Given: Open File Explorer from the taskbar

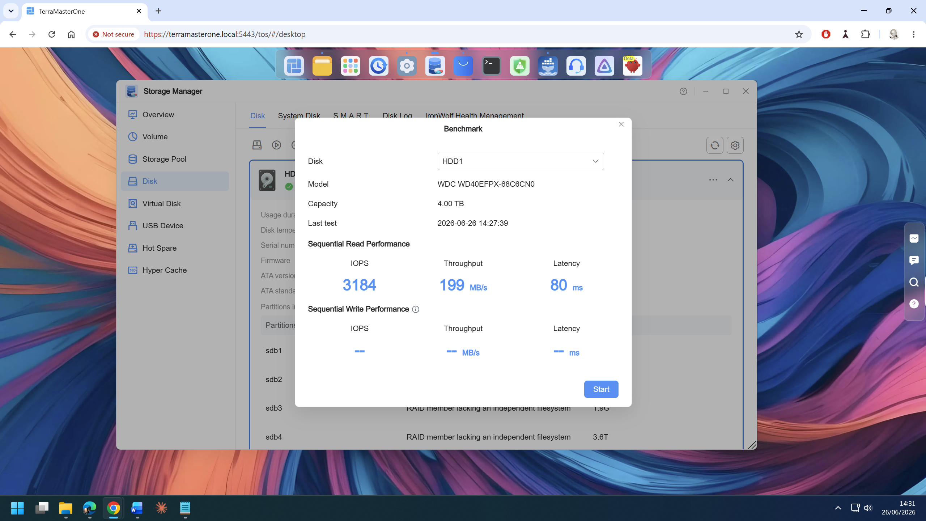Looking at the screenshot, I should 66,508.
